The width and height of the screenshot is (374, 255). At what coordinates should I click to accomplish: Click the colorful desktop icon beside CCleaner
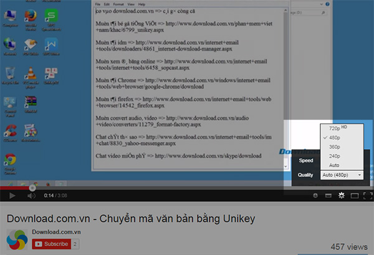[x=31, y=133]
